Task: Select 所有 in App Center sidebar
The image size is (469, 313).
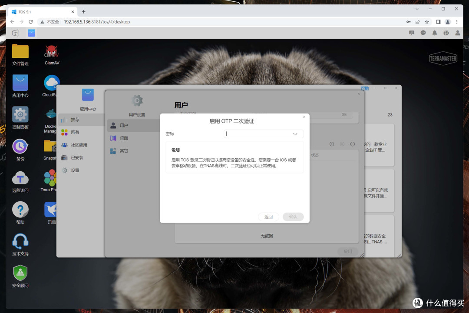Action: (81, 132)
